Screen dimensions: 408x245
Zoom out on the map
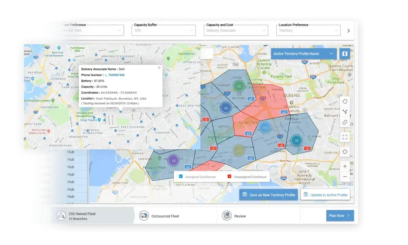345,177
